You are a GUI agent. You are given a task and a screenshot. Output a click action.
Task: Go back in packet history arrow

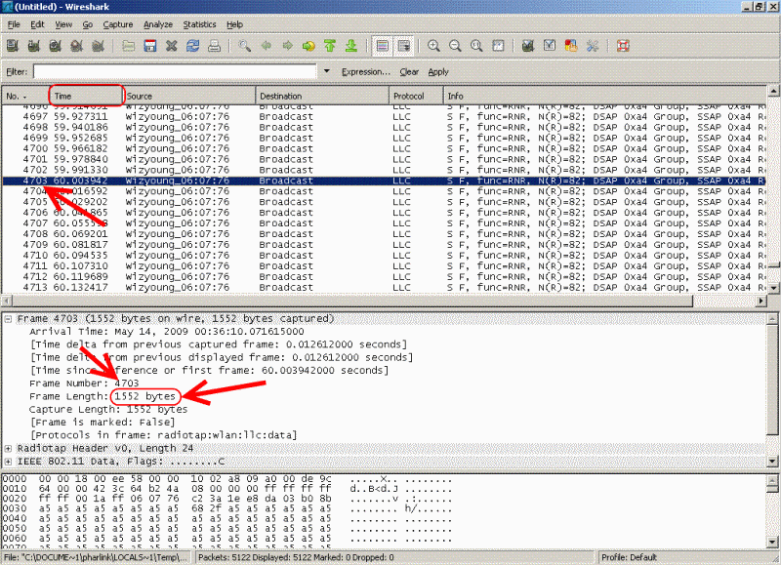[x=267, y=46]
